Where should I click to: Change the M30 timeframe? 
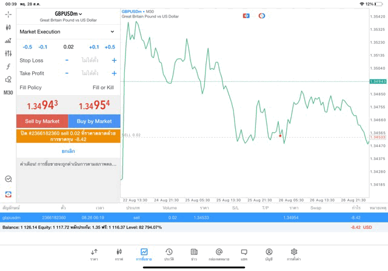click(8, 93)
